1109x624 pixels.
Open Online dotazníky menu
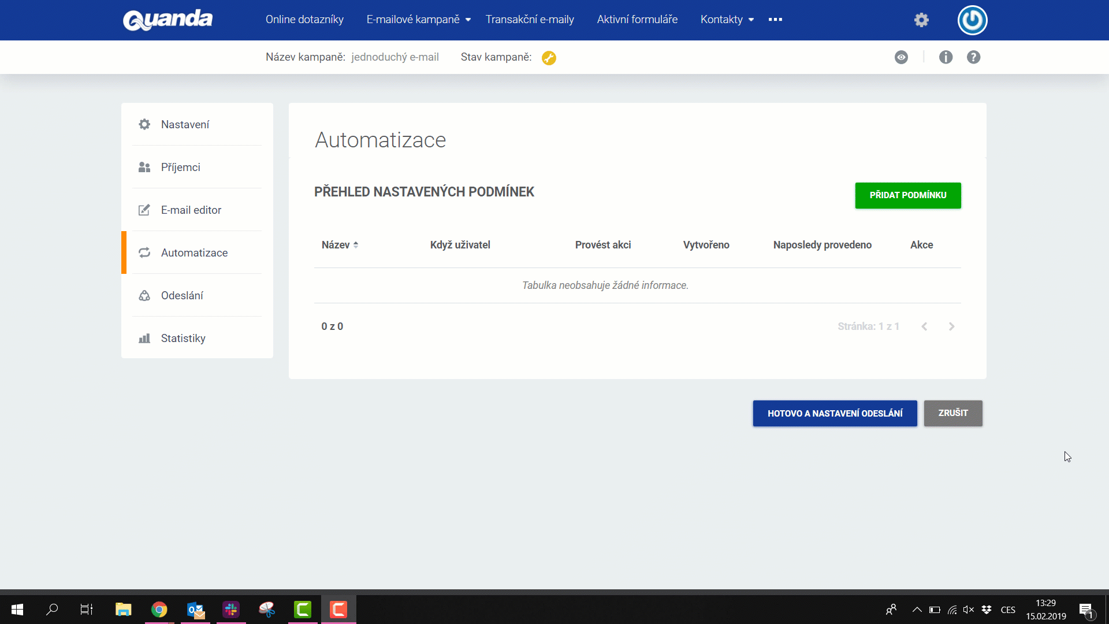point(304,20)
